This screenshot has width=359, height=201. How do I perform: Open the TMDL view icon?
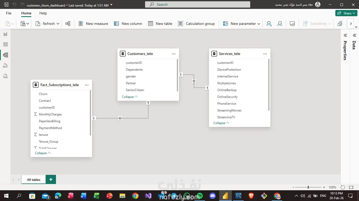[6, 76]
